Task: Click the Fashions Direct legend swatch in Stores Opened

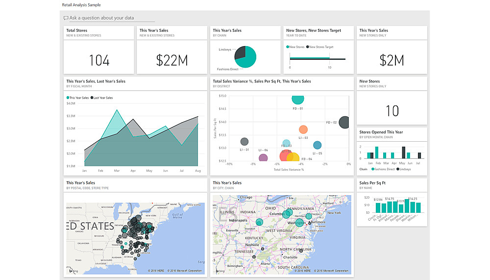Action: coord(373,169)
